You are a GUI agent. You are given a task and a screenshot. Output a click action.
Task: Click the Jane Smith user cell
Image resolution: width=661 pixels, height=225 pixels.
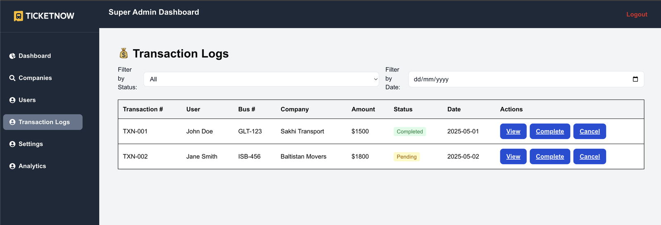[x=202, y=156]
